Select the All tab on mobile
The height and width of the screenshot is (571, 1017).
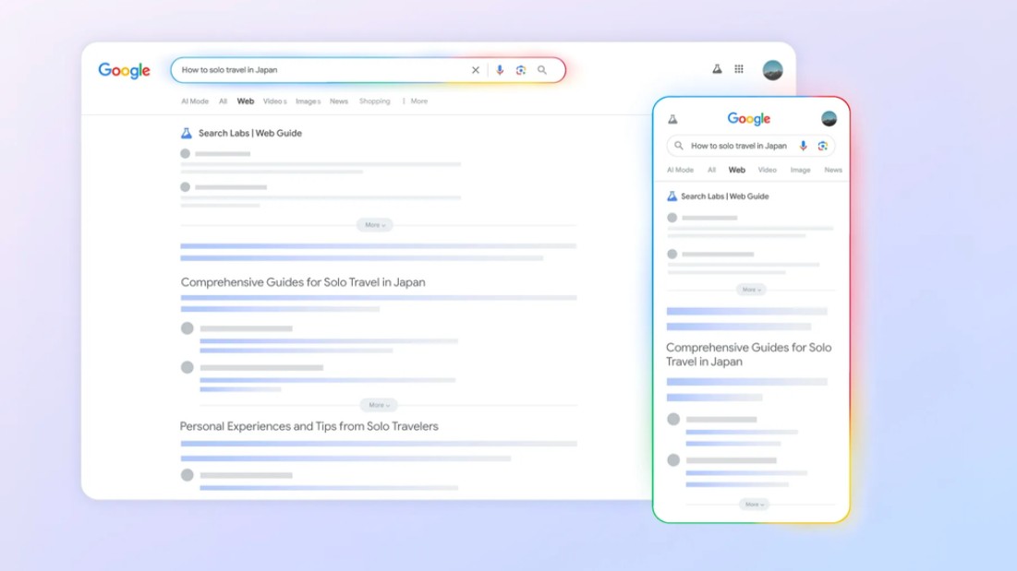(711, 170)
